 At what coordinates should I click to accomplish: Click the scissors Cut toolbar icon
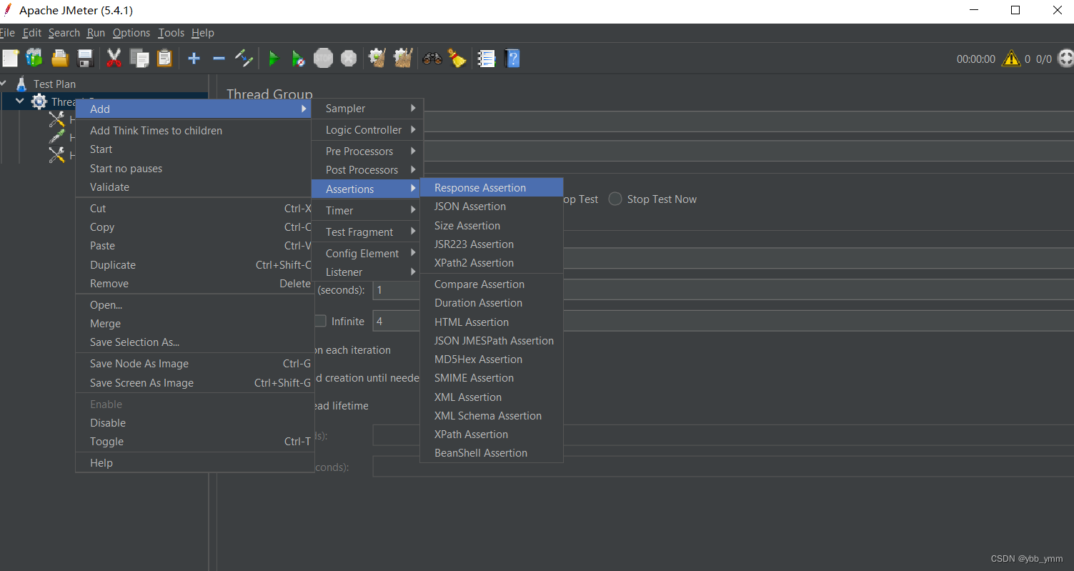[x=114, y=58]
